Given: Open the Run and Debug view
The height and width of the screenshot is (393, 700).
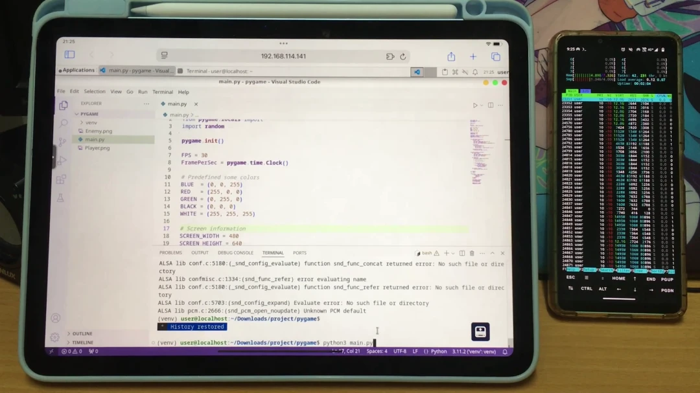Looking at the screenshot, I should (62, 160).
